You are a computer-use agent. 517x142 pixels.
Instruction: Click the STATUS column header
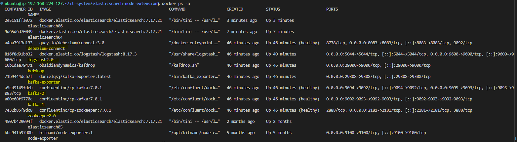pyautogui.click(x=273, y=9)
